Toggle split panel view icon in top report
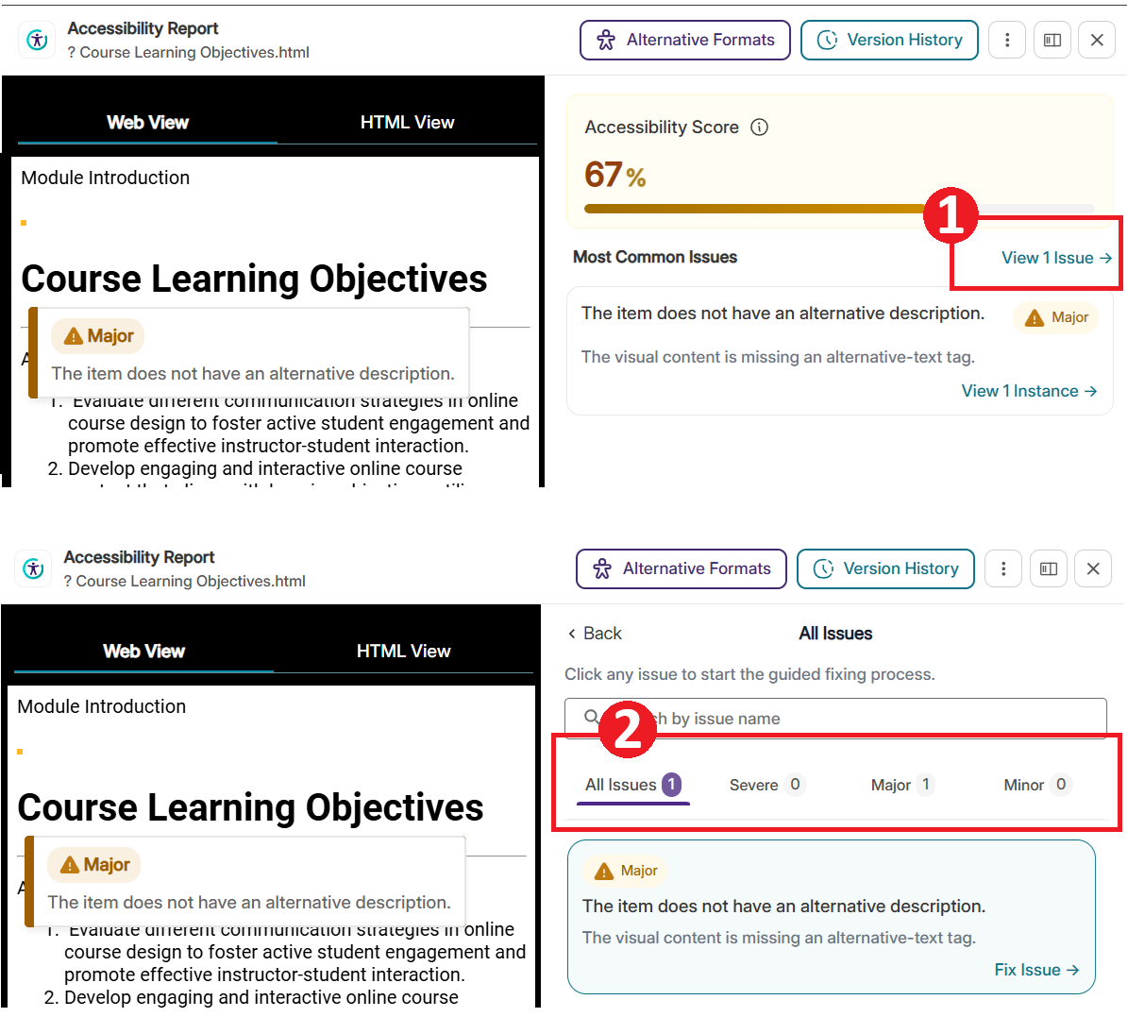This screenshot has width=1127, height=1017. coord(1052,40)
